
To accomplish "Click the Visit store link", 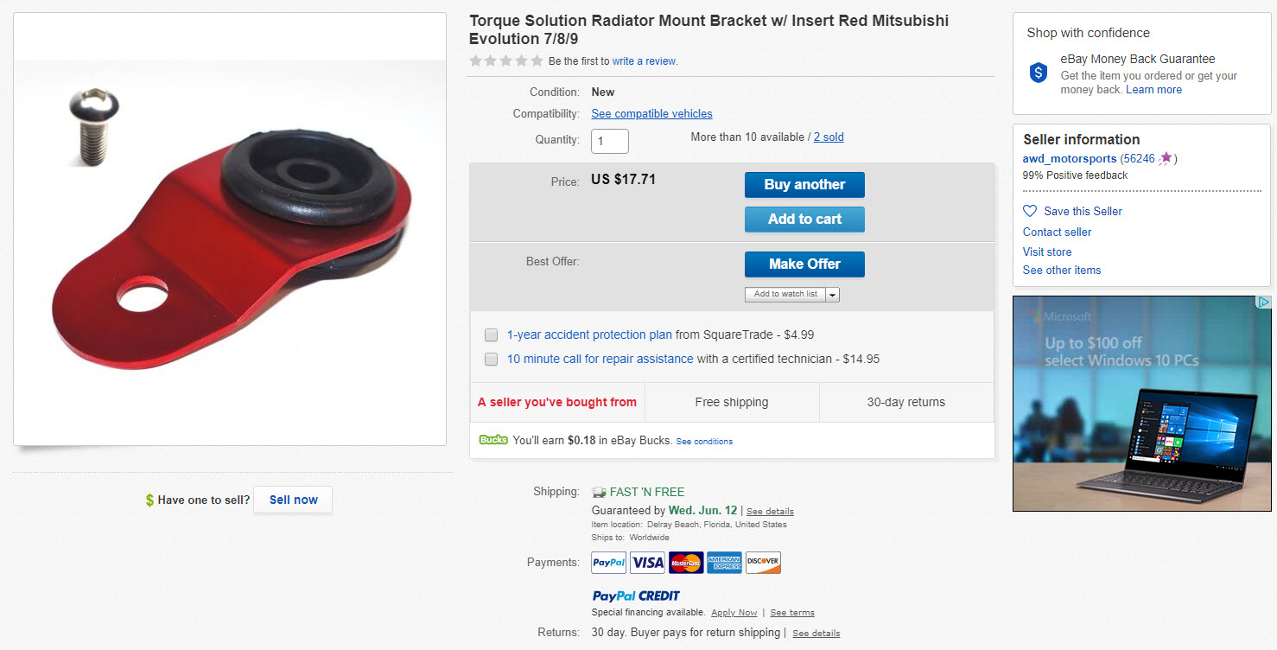I will 1047,252.
